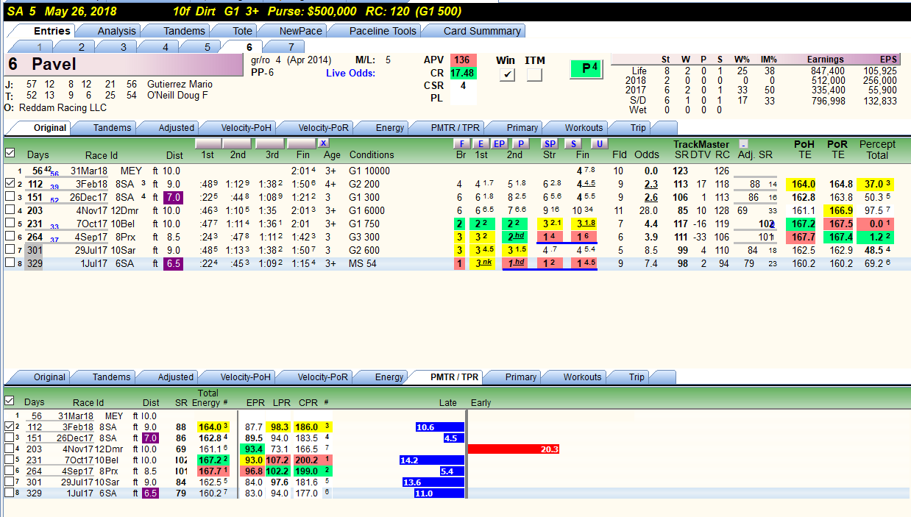Image resolution: width=911 pixels, height=517 pixels.
Task: Click the minus button above Adj. SR
Action: pyautogui.click(x=744, y=144)
